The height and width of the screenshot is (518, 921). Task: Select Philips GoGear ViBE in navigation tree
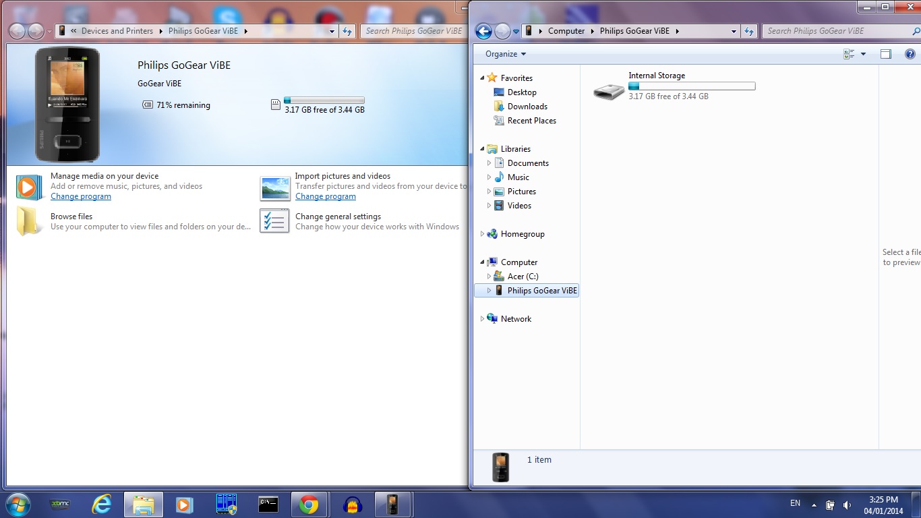(x=536, y=291)
